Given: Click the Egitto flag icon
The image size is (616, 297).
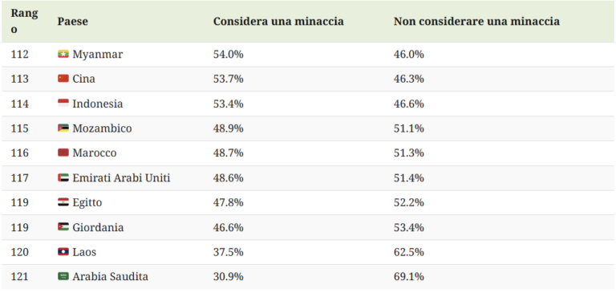Looking at the screenshot, I should pyautogui.click(x=63, y=202).
